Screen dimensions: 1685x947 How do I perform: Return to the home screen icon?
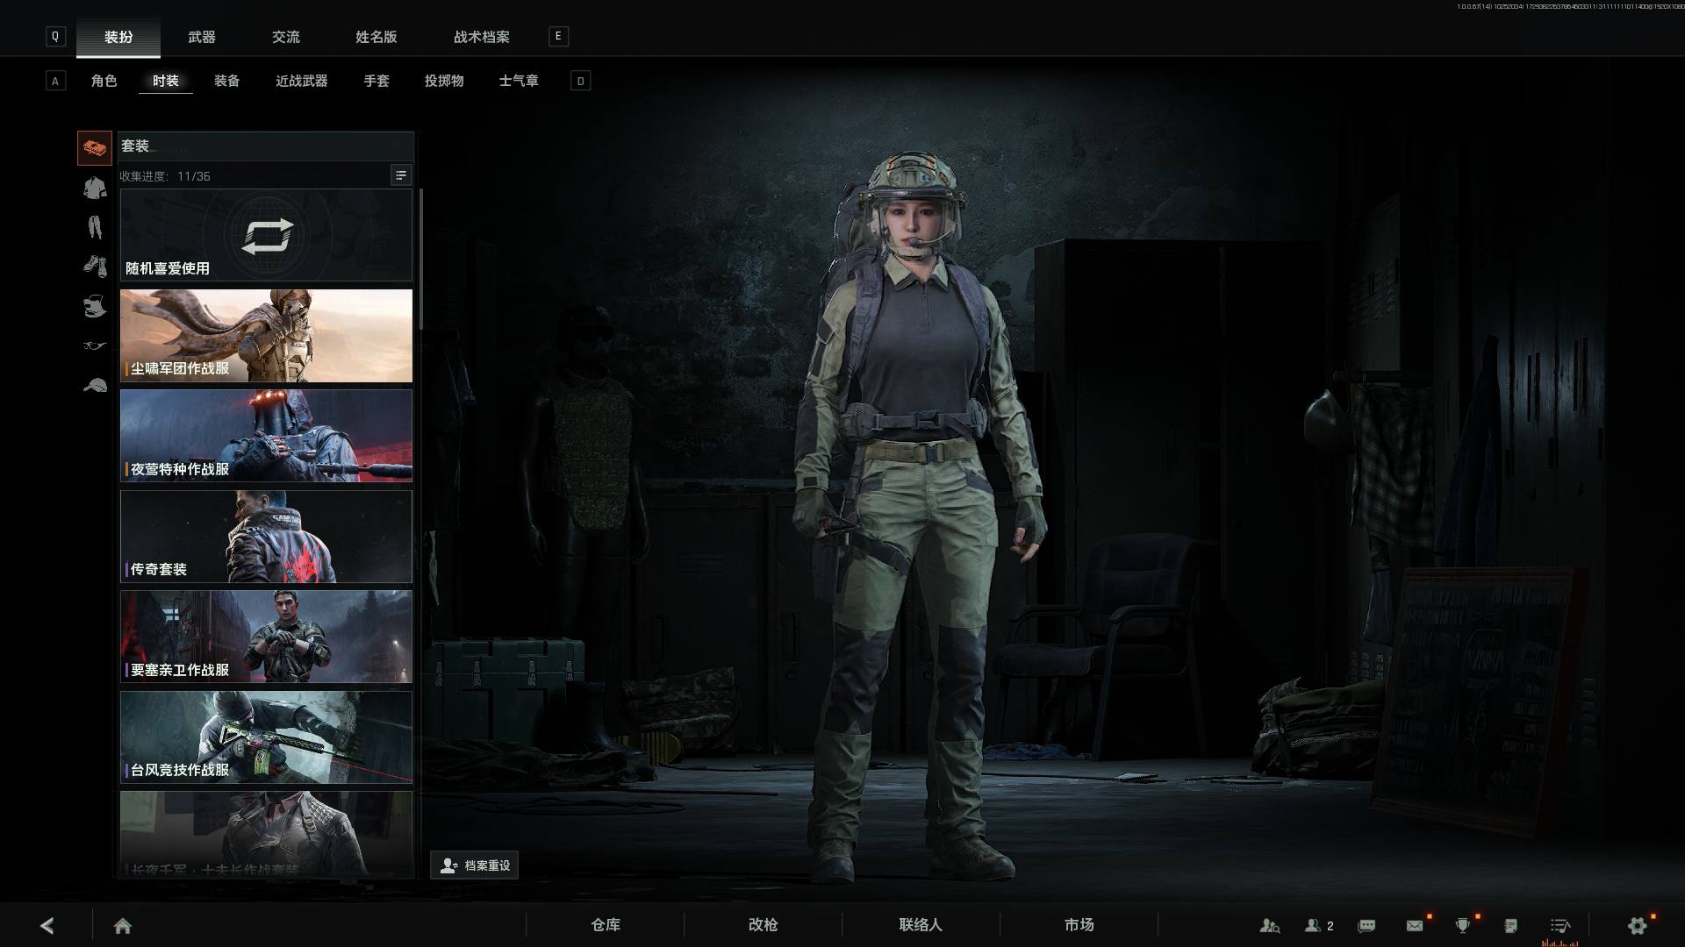[x=123, y=925]
